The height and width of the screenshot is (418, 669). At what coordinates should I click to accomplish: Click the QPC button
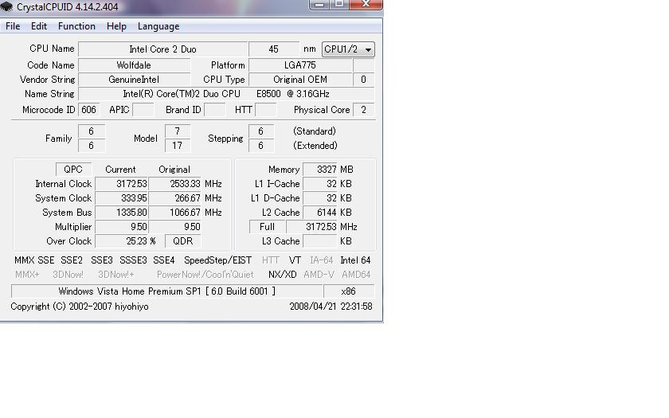pos(73,170)
